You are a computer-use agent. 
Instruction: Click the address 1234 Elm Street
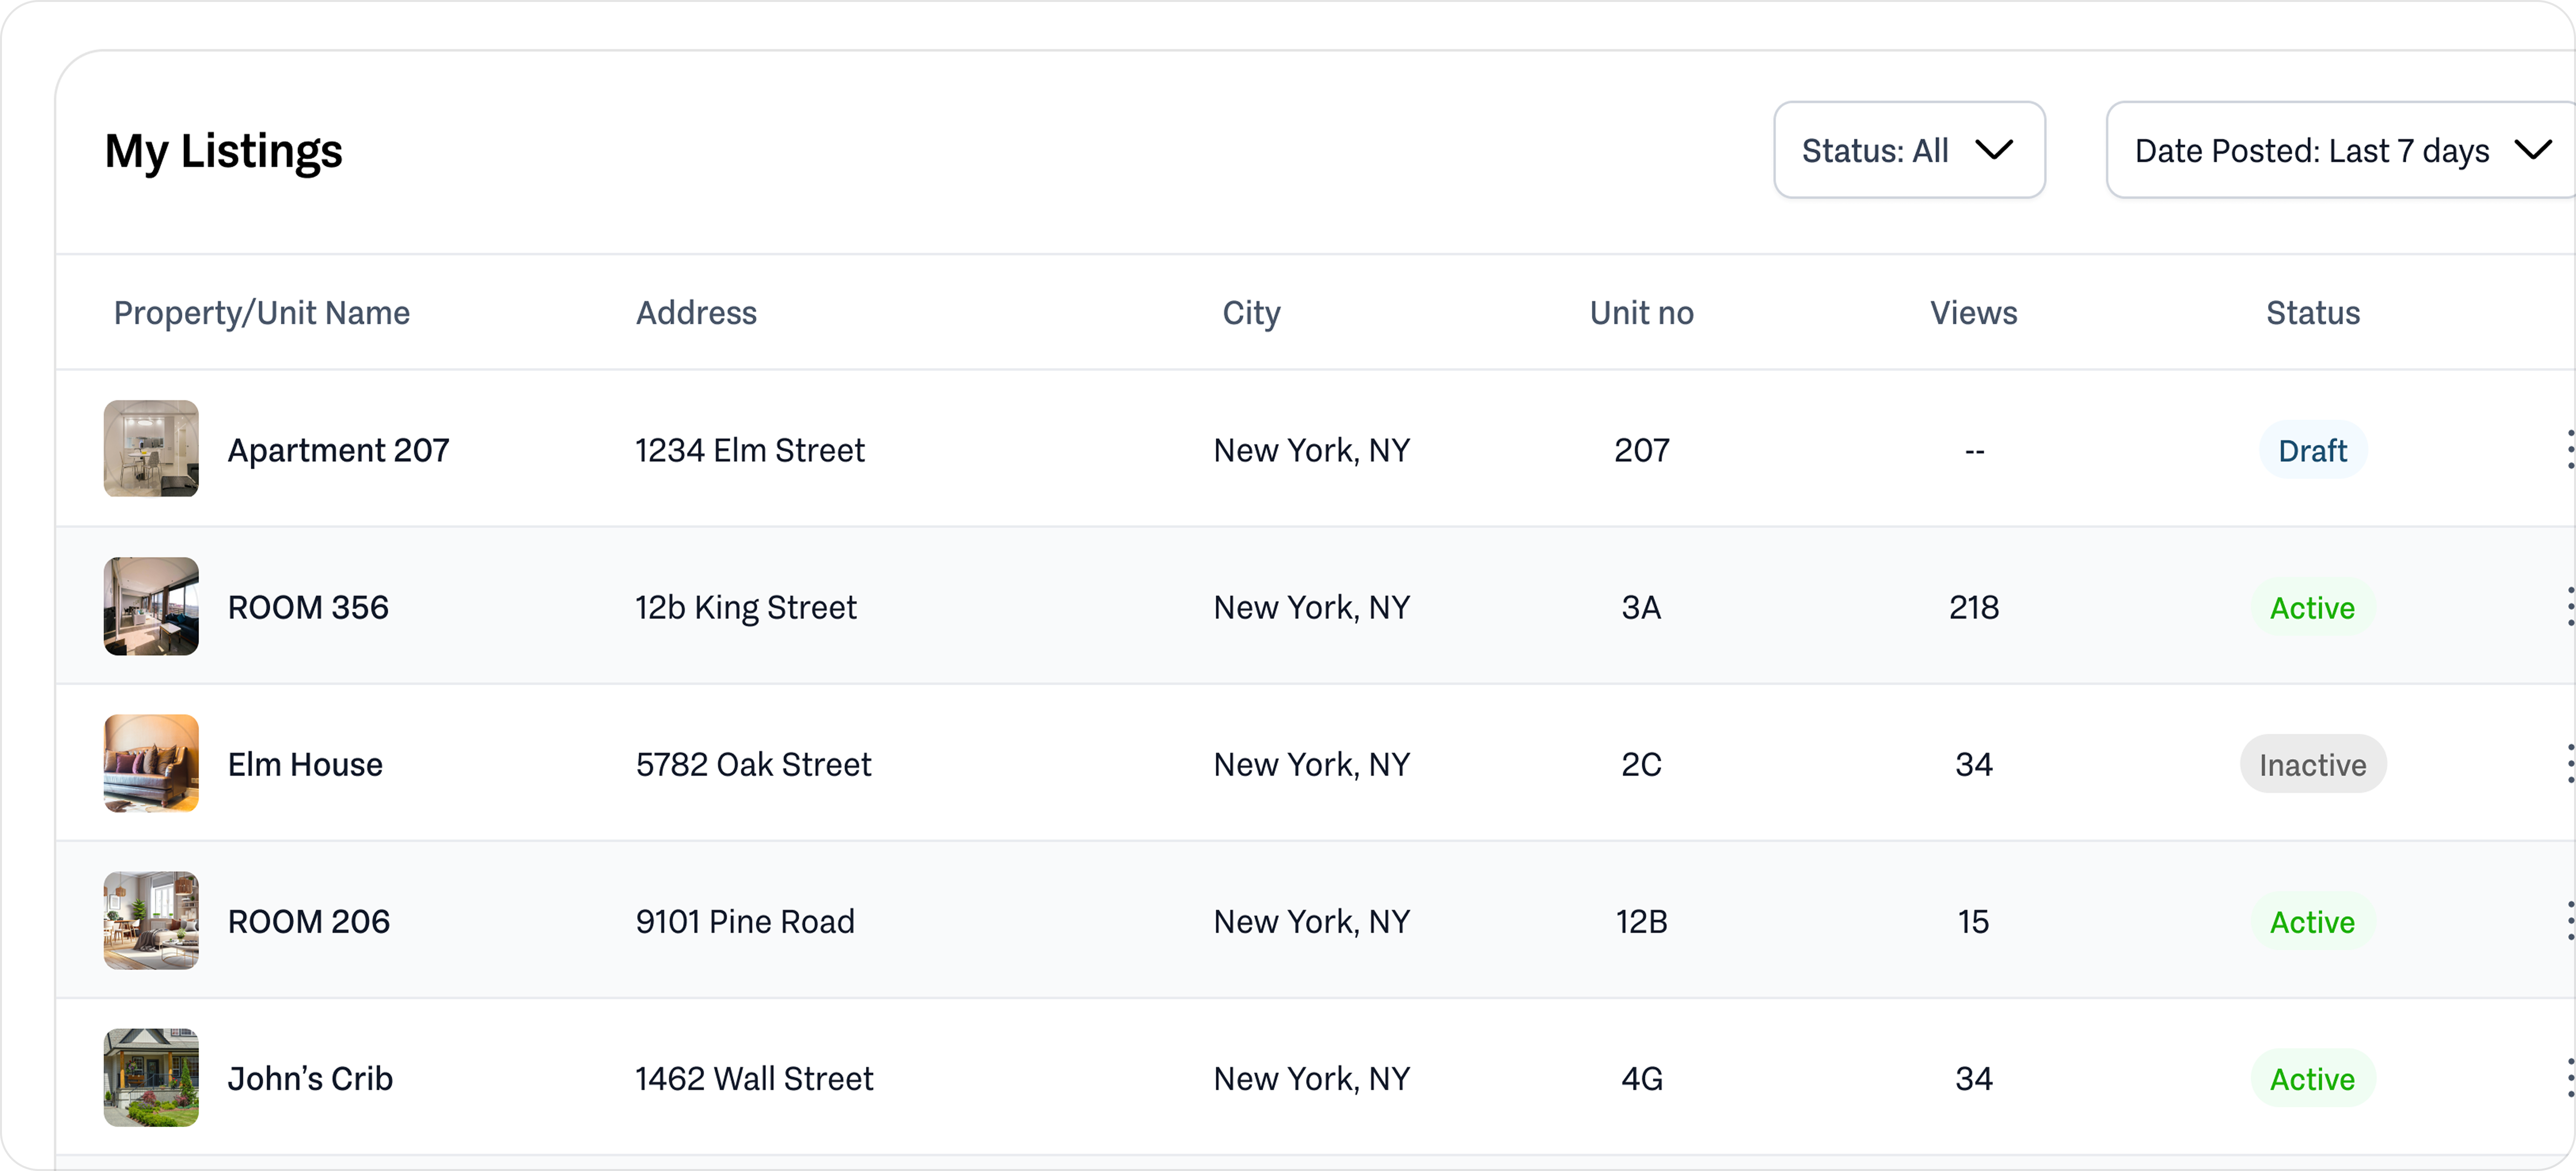750,450
